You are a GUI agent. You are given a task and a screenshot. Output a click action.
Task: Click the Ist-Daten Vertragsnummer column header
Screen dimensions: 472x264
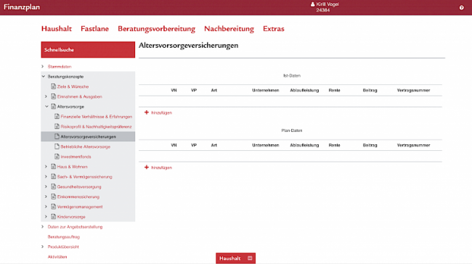[x=413, y=90]
